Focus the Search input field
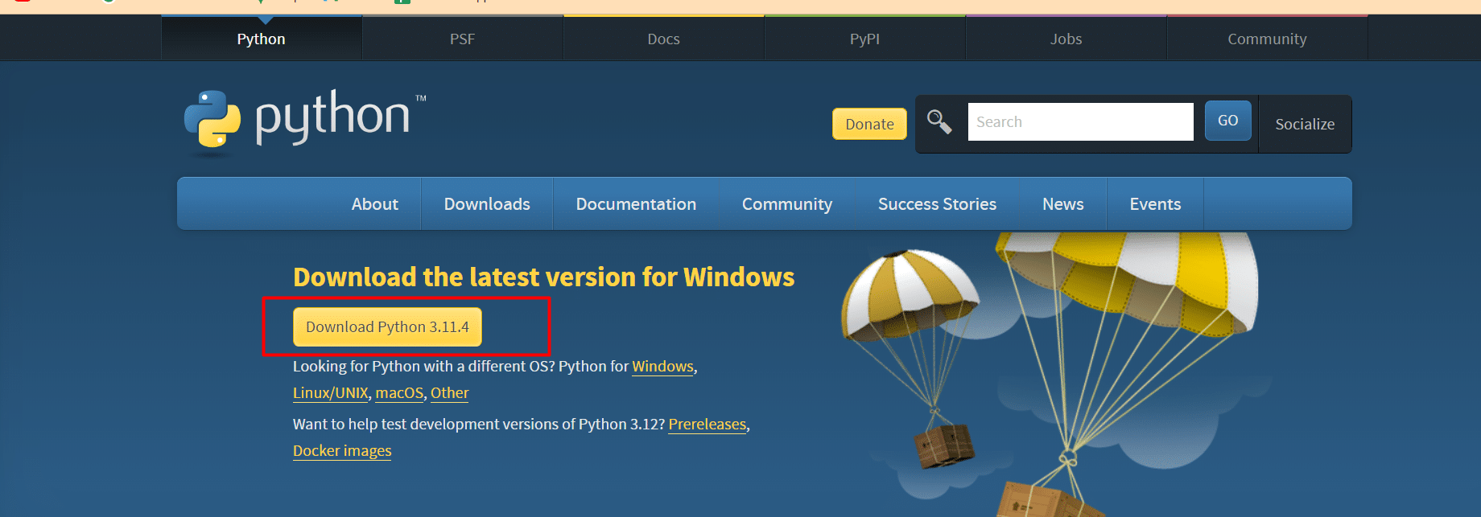This screenshot has height=517, width=1481. tap(1080, 121)
